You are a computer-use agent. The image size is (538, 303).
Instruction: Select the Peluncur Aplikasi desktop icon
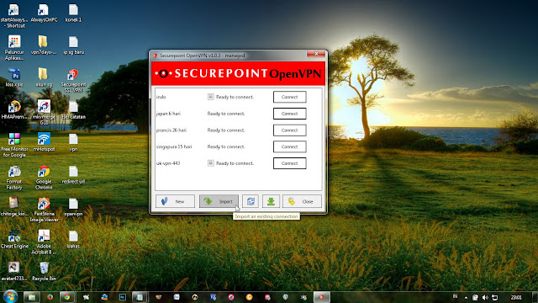tap(14, 48)
